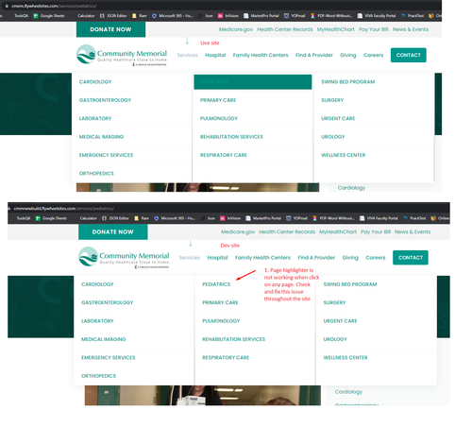The image size is (472, 427).
Task: Select SWING BED PROGRAM in the live site menu
Action: [x=348, y=82]
